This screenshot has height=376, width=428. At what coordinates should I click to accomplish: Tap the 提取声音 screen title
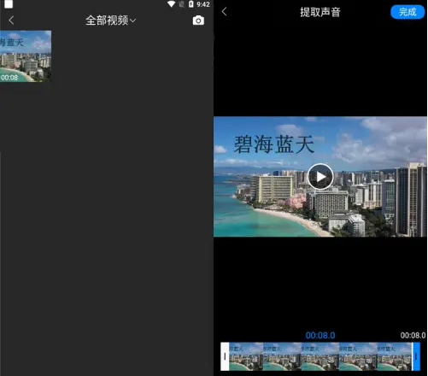(x=320, y=12)
